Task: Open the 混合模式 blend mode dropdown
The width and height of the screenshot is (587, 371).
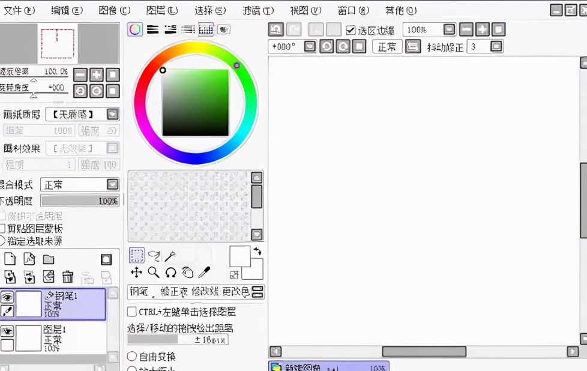Action: click(x=80, y=184)
